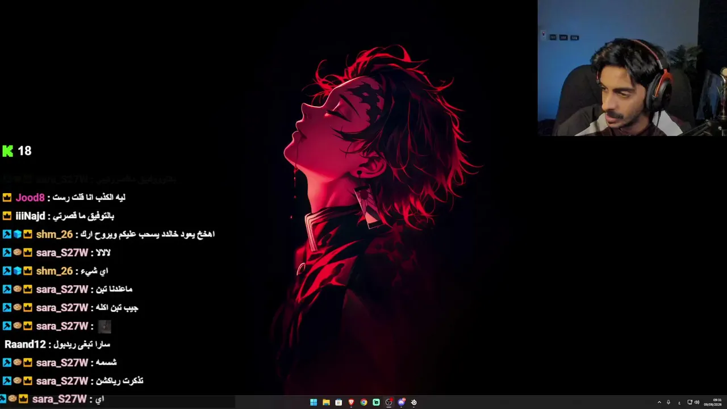Viewport: 727px width, 409px height.
Task: Open the Windows Start menu
Action: (314, 402)
